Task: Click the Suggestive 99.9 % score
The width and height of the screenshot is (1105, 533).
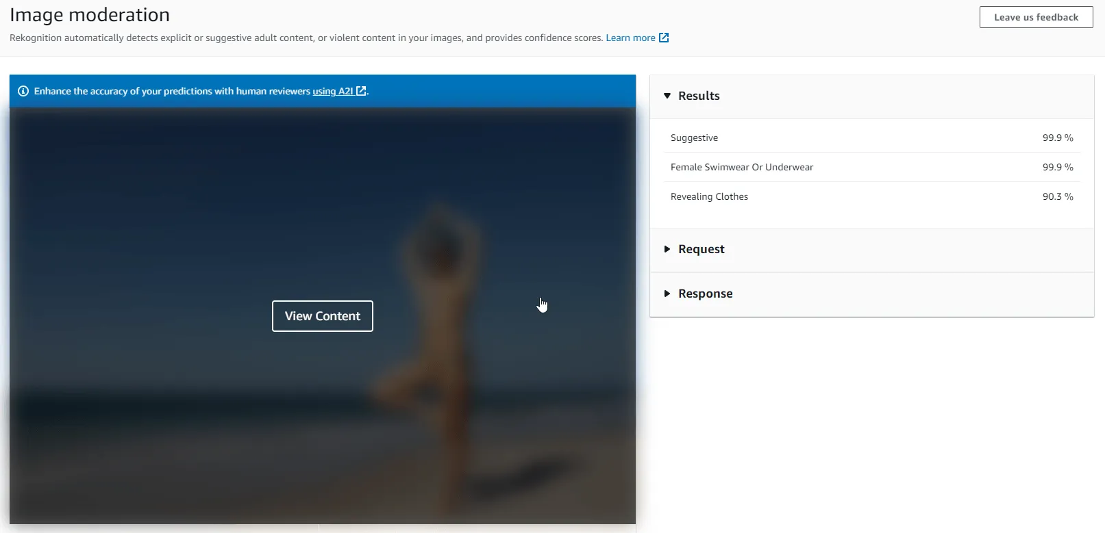Action: 1058,138
